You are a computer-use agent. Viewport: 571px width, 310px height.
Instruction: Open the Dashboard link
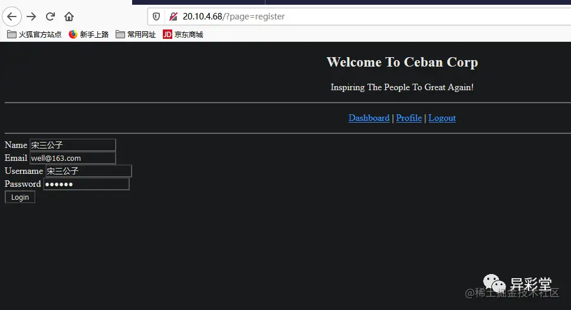(x=369, y=118)
